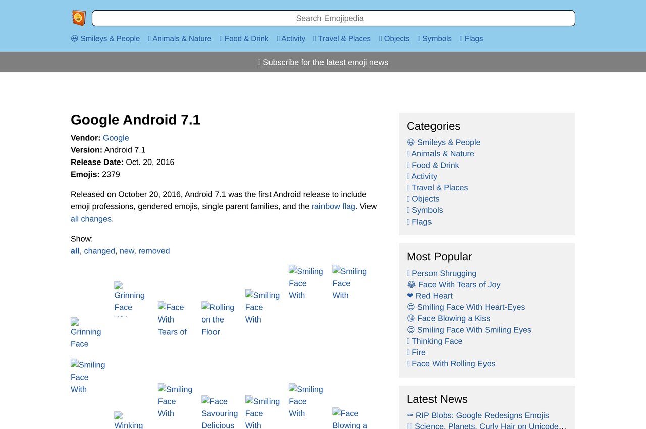Open Face With Tears of Joy in Most Popular
Screen dimensions: 646x429
(454, 285)
